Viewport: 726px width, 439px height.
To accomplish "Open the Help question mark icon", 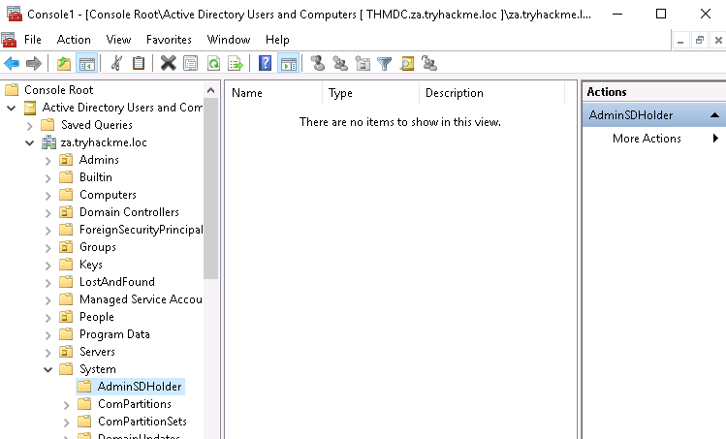I will tap(265, 63).
